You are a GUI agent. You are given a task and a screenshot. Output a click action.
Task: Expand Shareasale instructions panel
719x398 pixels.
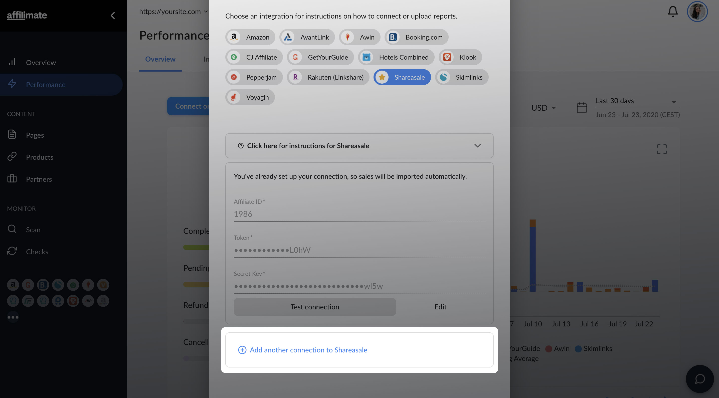pyautogui.click(x=359, y=146)
